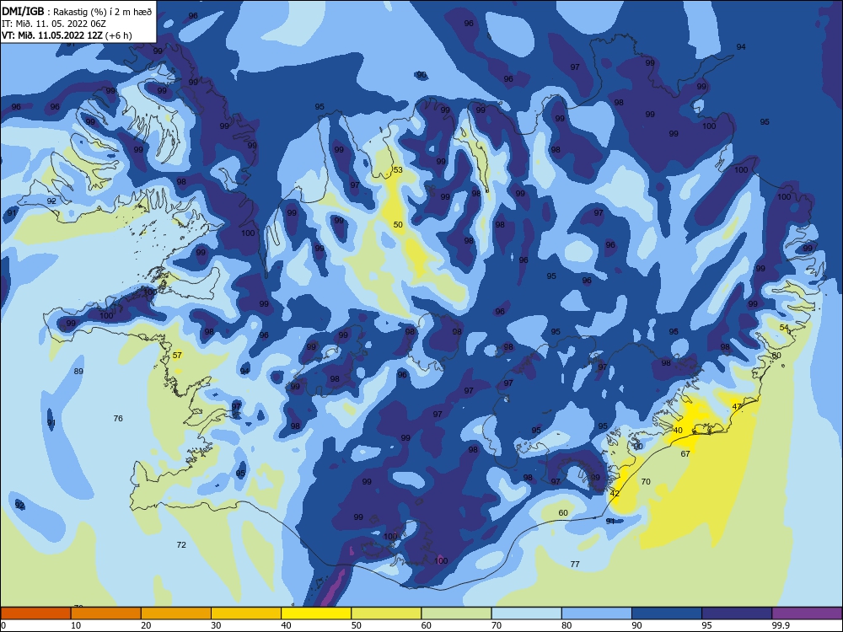The image size is (843, 632).
Task: Select the golden 30–40 legend swatch
Action: tap(246, 613)
